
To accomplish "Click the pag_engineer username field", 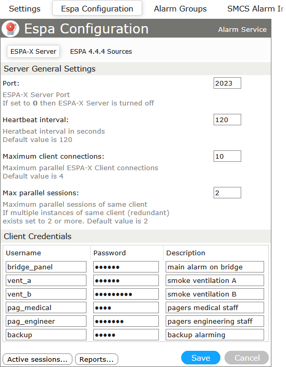I will (x=46, y=321).
